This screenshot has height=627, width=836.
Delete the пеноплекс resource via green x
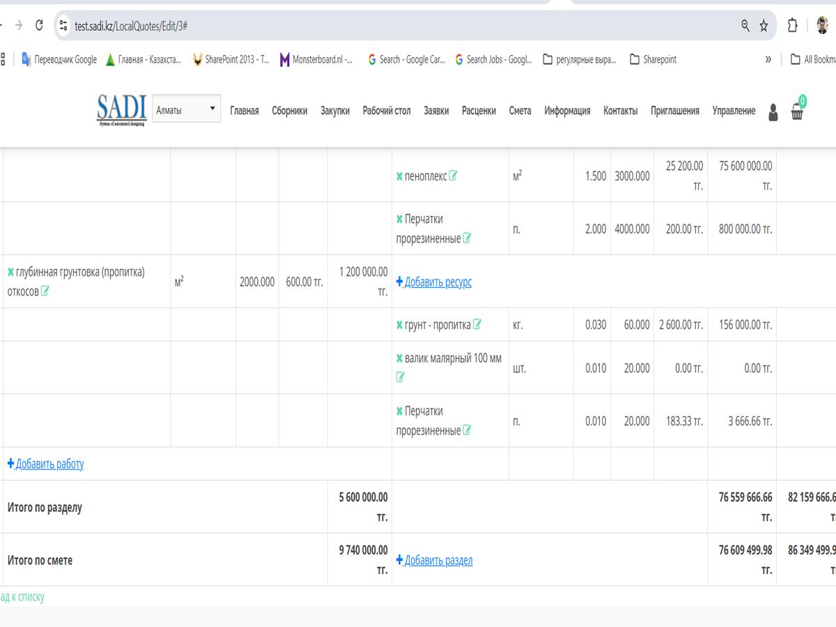pyautogui.click(x=399, y=177)
